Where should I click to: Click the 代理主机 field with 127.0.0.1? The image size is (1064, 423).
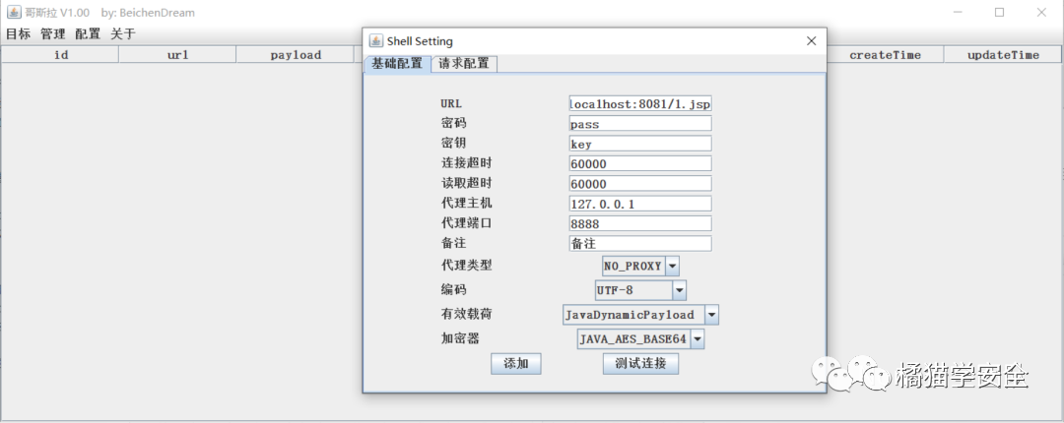(x=640, y=204)
